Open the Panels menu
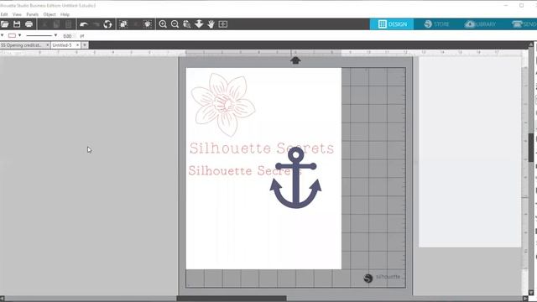 click(32, 14)
